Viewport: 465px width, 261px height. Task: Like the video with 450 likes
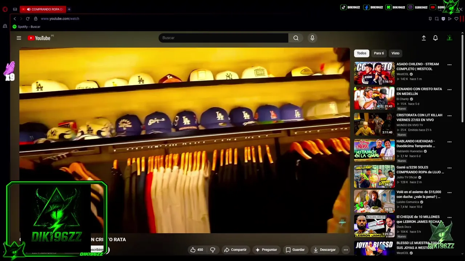(197, 250)
